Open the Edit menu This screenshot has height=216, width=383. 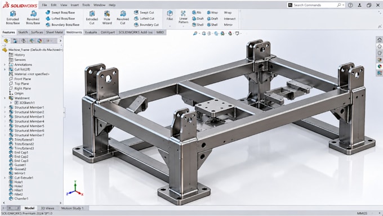(x=54, y=5)
